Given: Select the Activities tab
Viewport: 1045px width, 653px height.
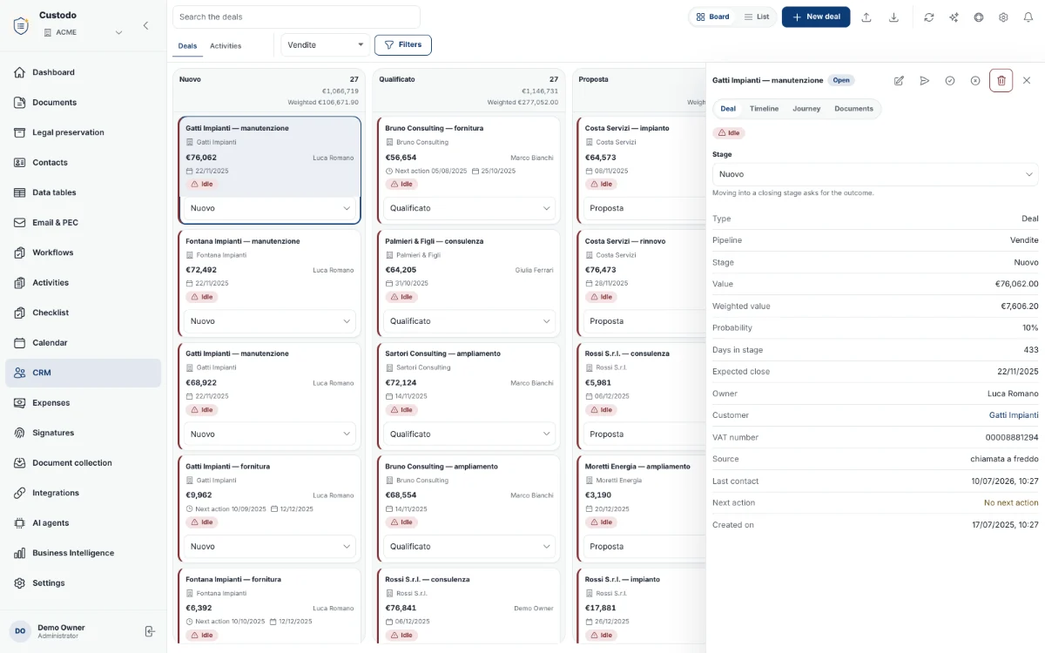Looking at the screenshot, I should click(226, 46).
